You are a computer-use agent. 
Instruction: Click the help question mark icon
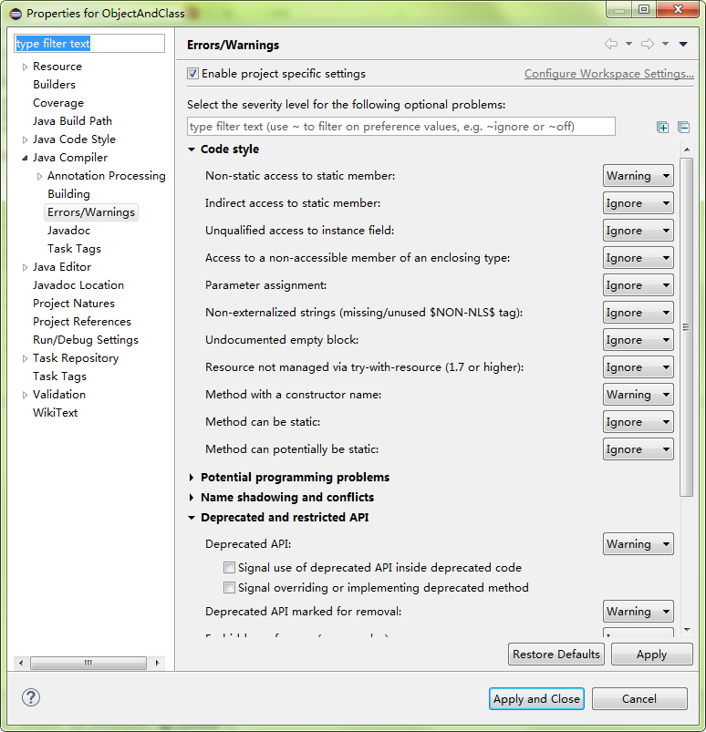[31, 697]
